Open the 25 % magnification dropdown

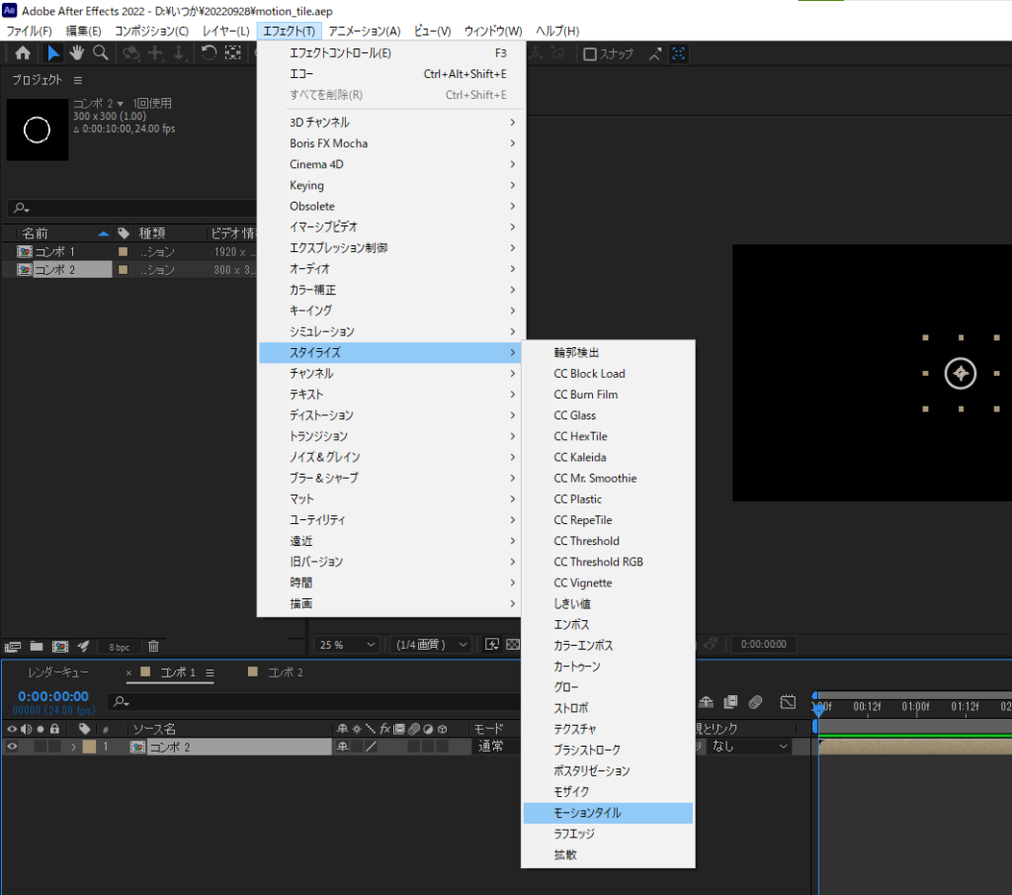(x=347, y=645)
